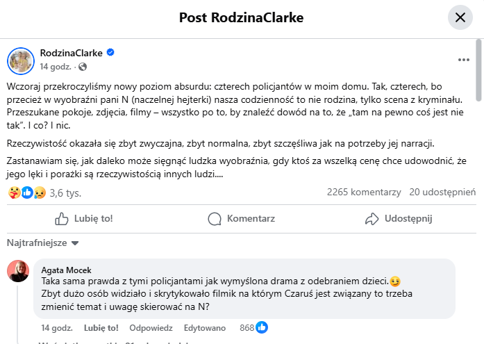Click the blue verified badge icon
Screen dimensions: 484x344
point(110,53)
